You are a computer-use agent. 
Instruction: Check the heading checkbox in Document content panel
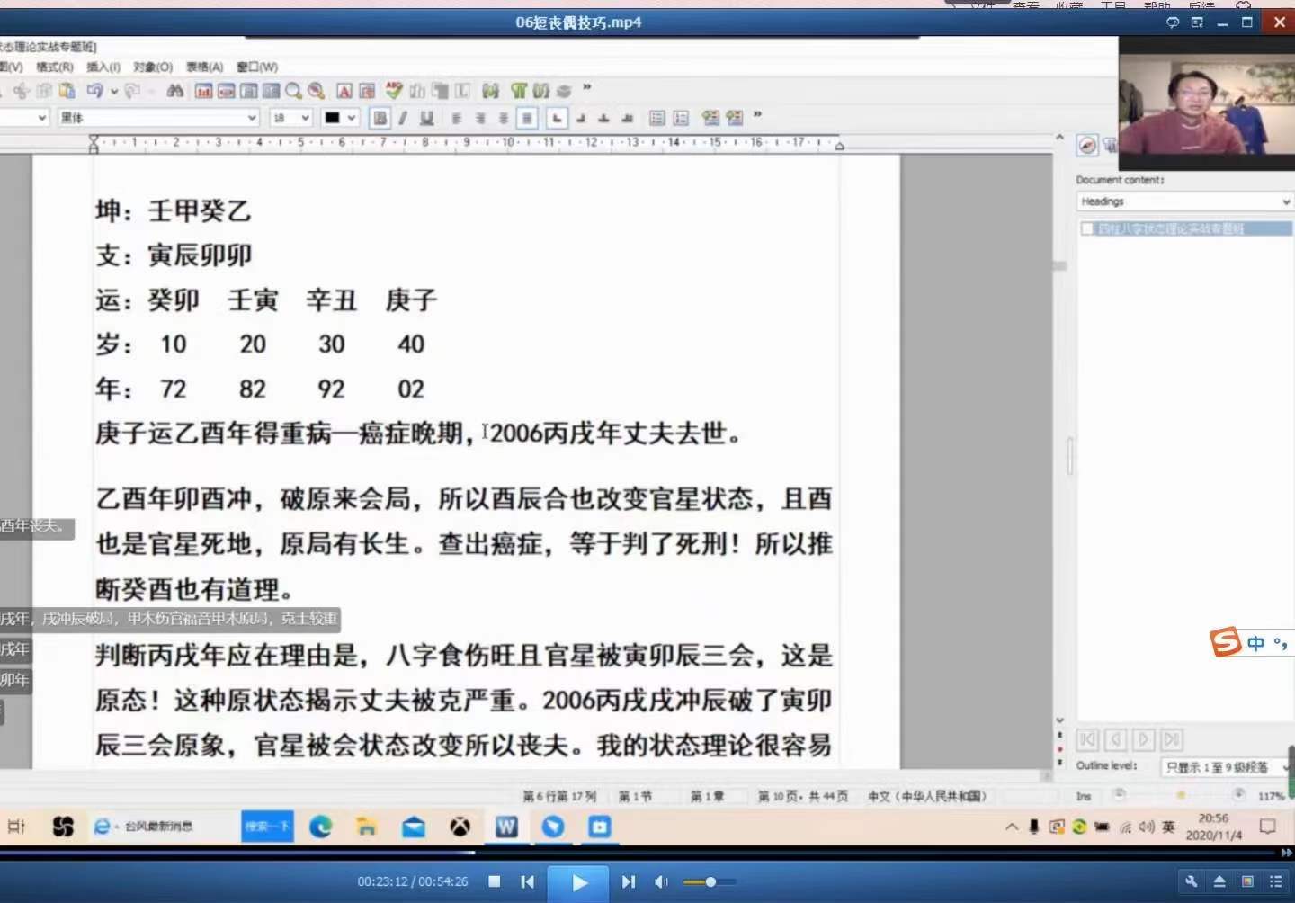pos(1086,229)
